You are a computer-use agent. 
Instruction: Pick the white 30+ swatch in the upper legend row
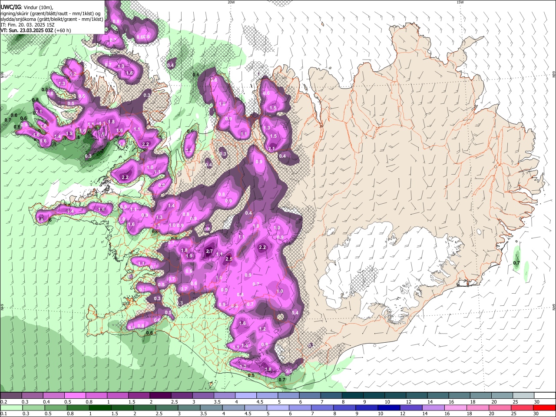545,396
